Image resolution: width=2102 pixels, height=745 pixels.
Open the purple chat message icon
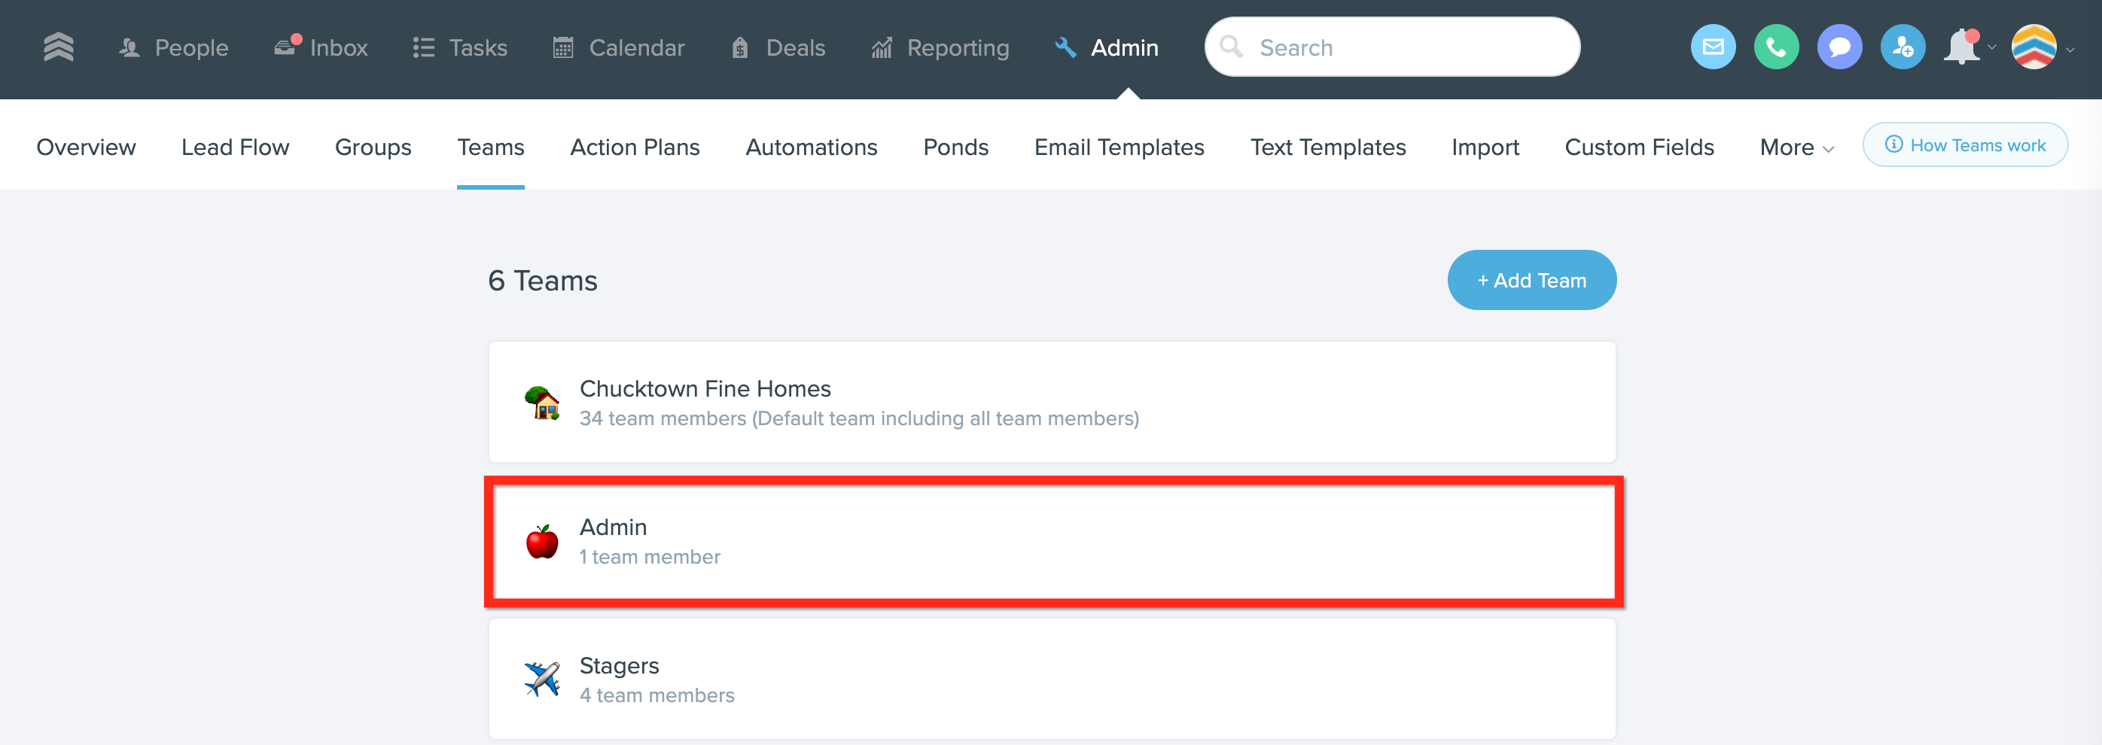(x=1839, y=47)
